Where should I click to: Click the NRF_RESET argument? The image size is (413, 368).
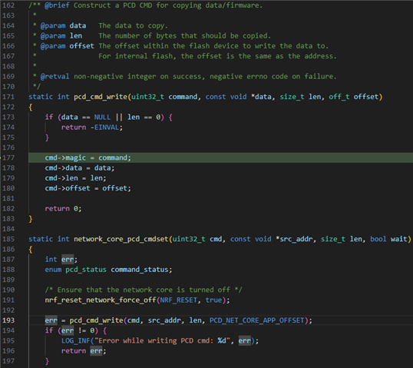coord(178,300)
